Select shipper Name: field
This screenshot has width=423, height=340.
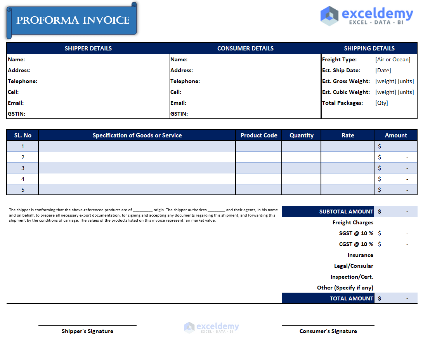click(88, 59)
